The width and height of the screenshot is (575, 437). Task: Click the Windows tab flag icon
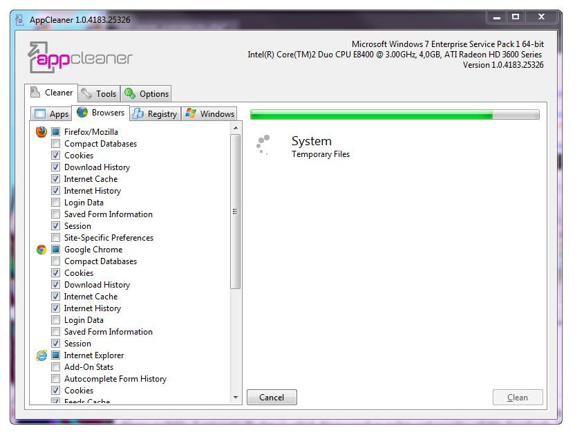[x=191, y=113]
